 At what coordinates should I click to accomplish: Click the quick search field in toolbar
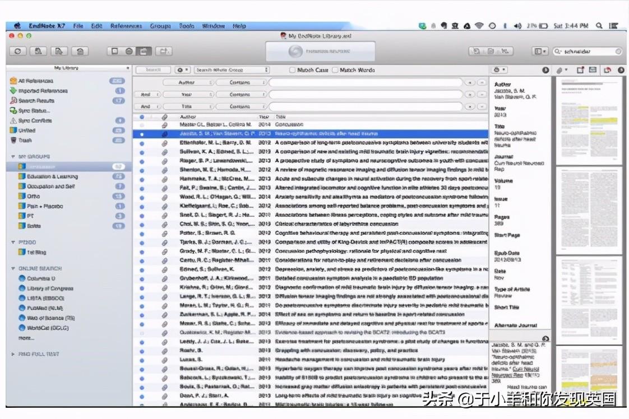588,52
